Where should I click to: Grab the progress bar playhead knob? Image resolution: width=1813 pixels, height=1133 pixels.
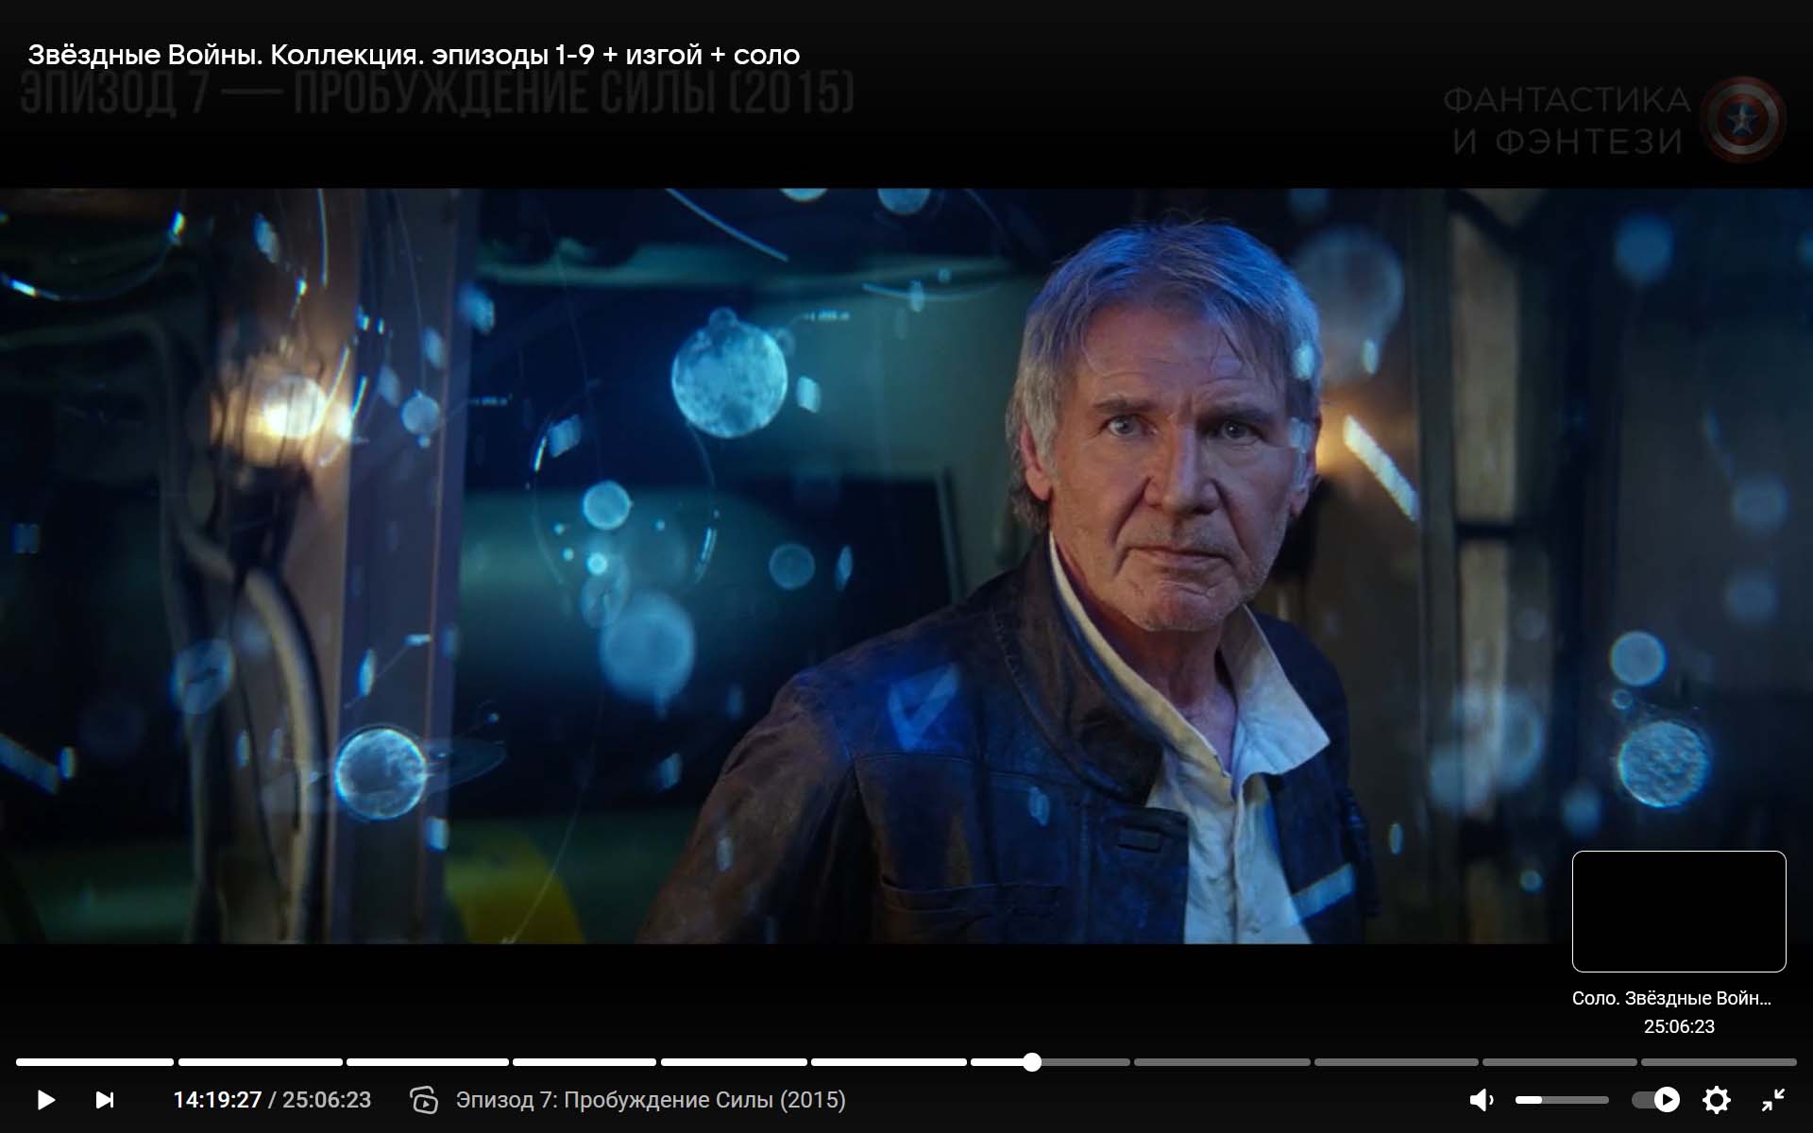[1032, 1062]
